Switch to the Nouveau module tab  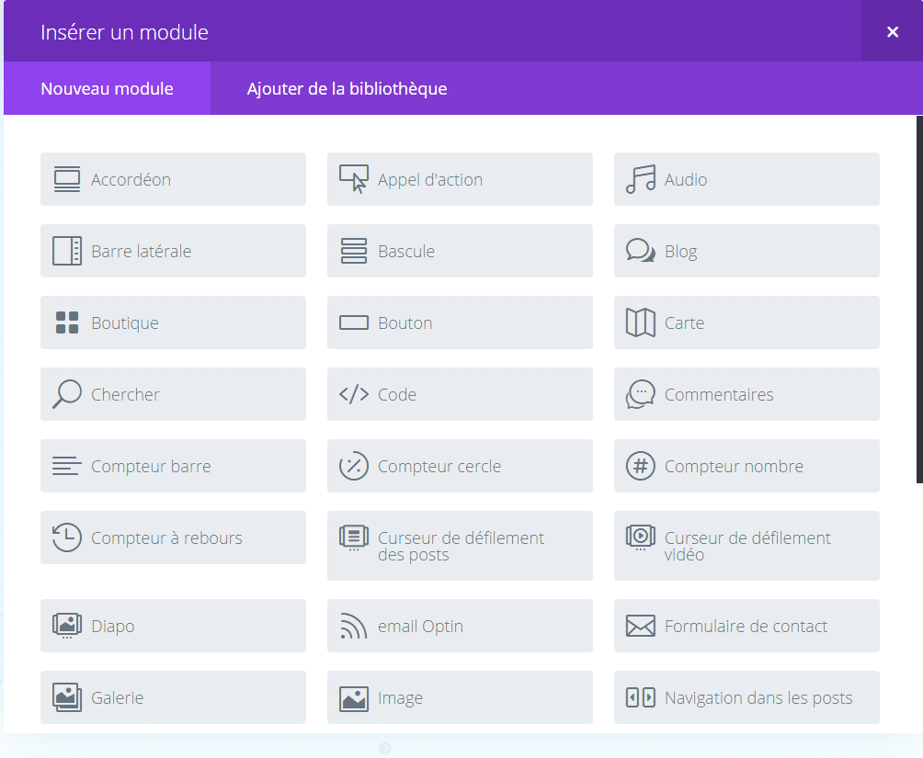click(108, 88)
